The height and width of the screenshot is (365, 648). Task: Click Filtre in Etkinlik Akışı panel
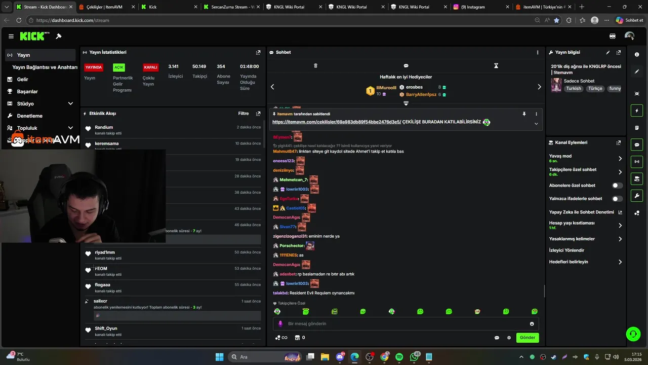(244, 114)
